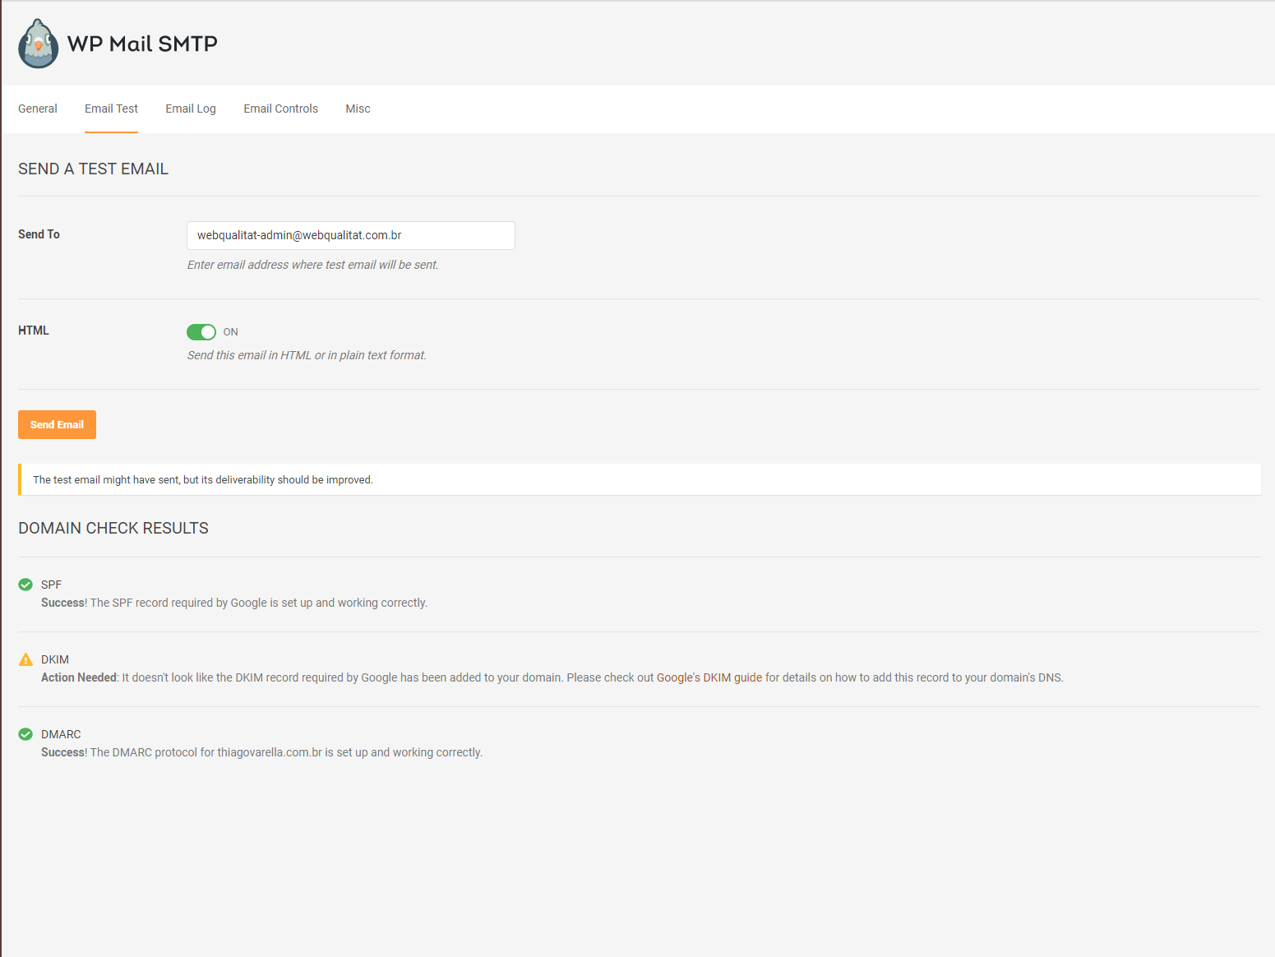Click the deliverability warning notice message
This screenshot has width=1275, height=957.
click(x=203, y=480)
